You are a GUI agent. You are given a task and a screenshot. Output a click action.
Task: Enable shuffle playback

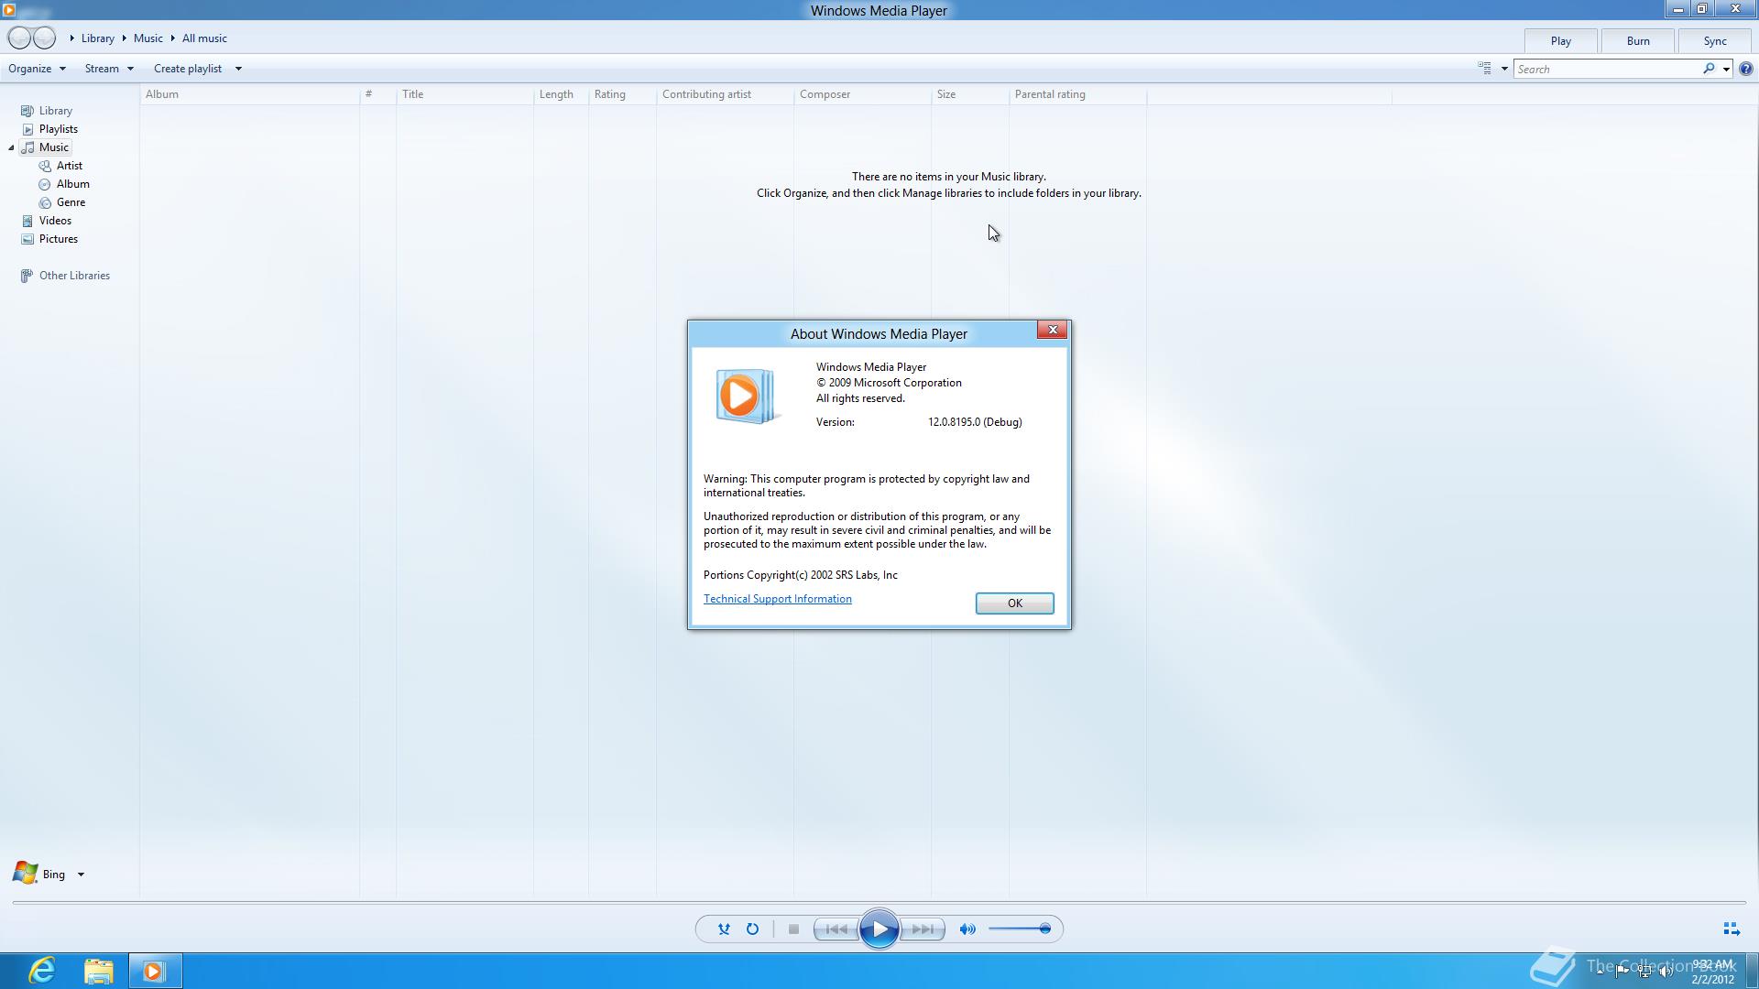tap(724, 929)
